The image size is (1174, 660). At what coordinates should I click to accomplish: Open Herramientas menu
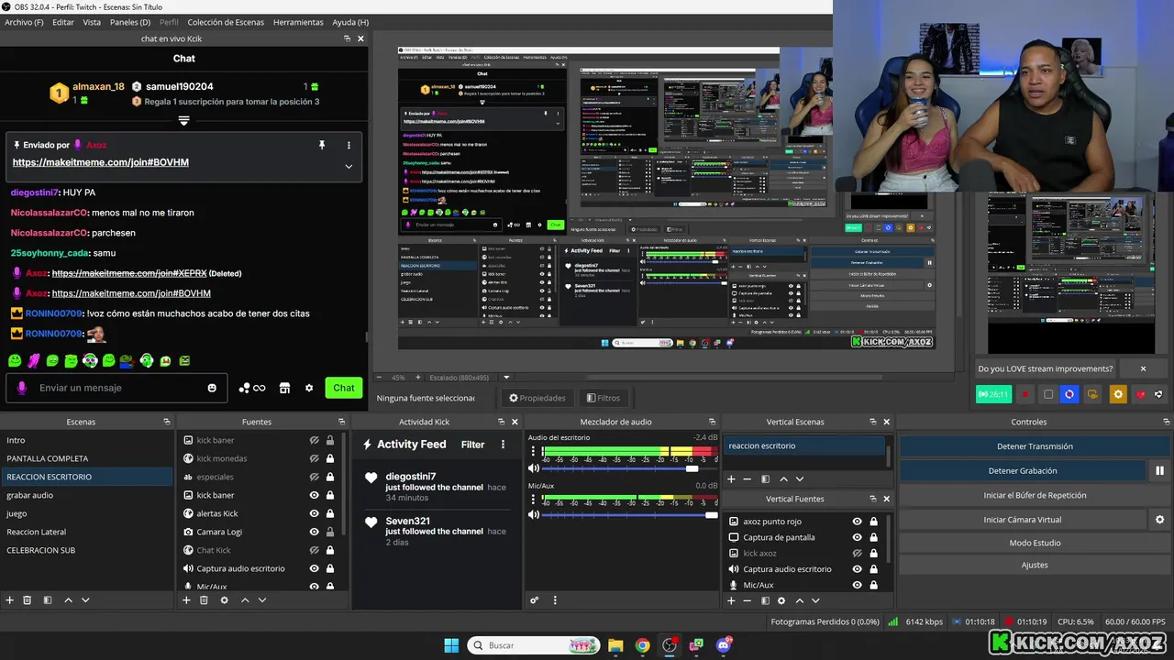[x=298, y=22]
